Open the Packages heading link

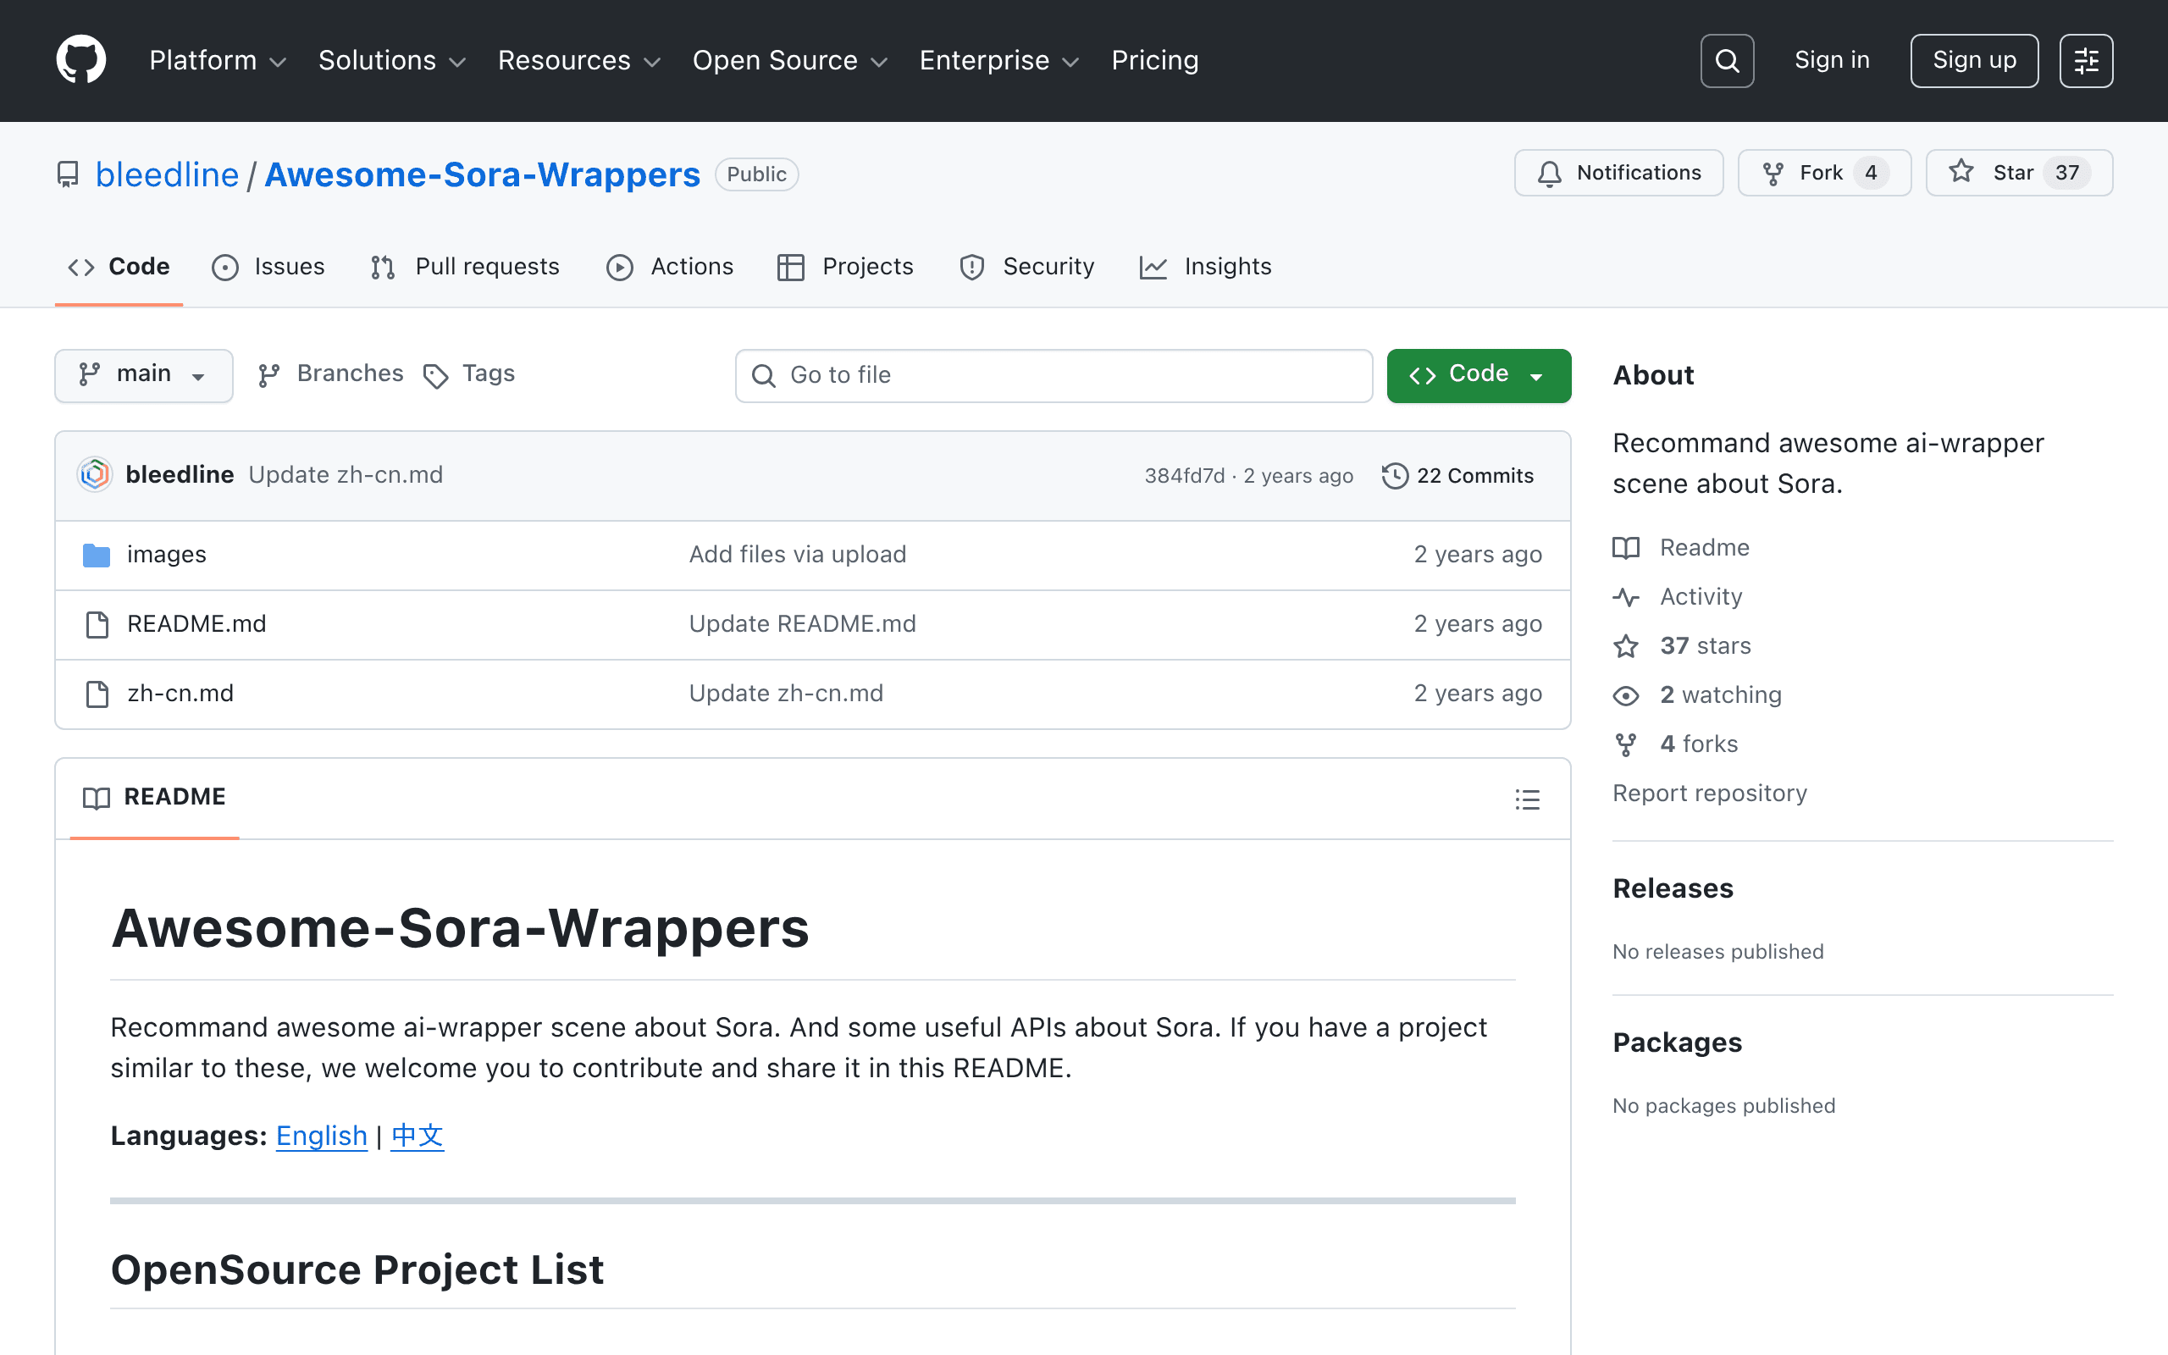click(x=1677, y=1043)
